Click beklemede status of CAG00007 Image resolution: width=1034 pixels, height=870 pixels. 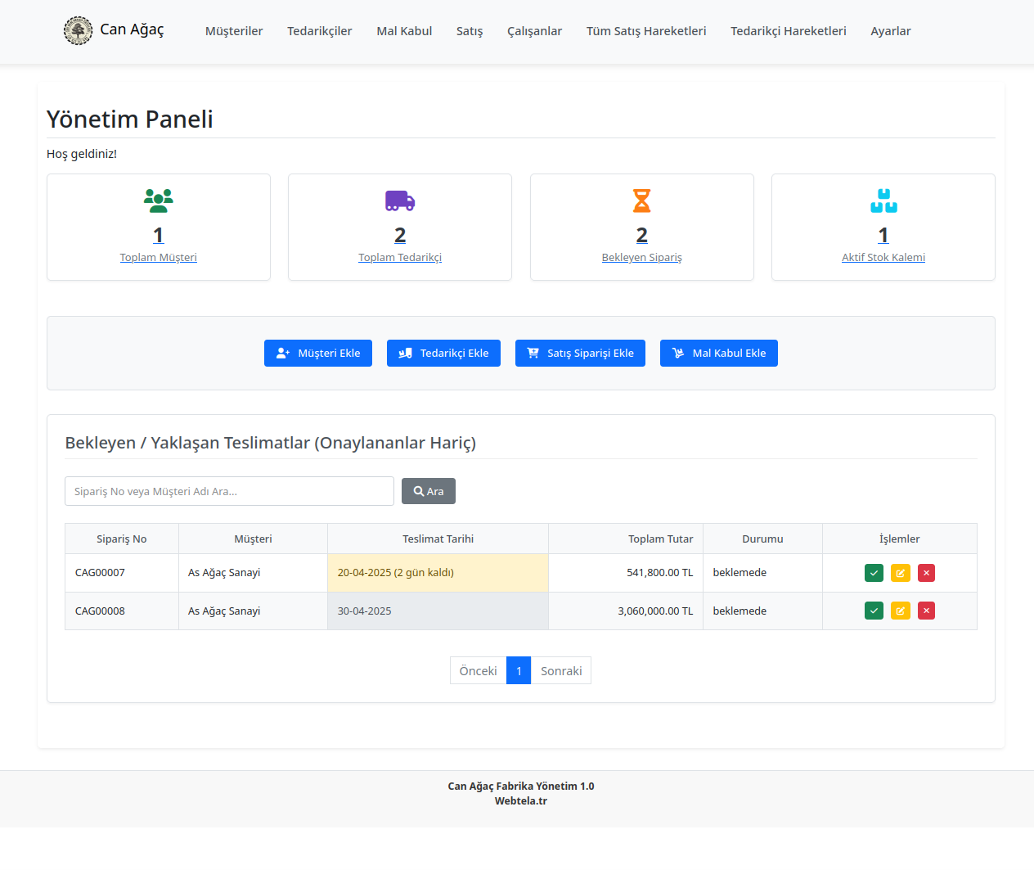click(x=740, y=573)
